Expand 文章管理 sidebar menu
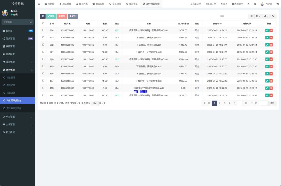Image resolution: width=281 pixels, height=186 pixels. 18,124
